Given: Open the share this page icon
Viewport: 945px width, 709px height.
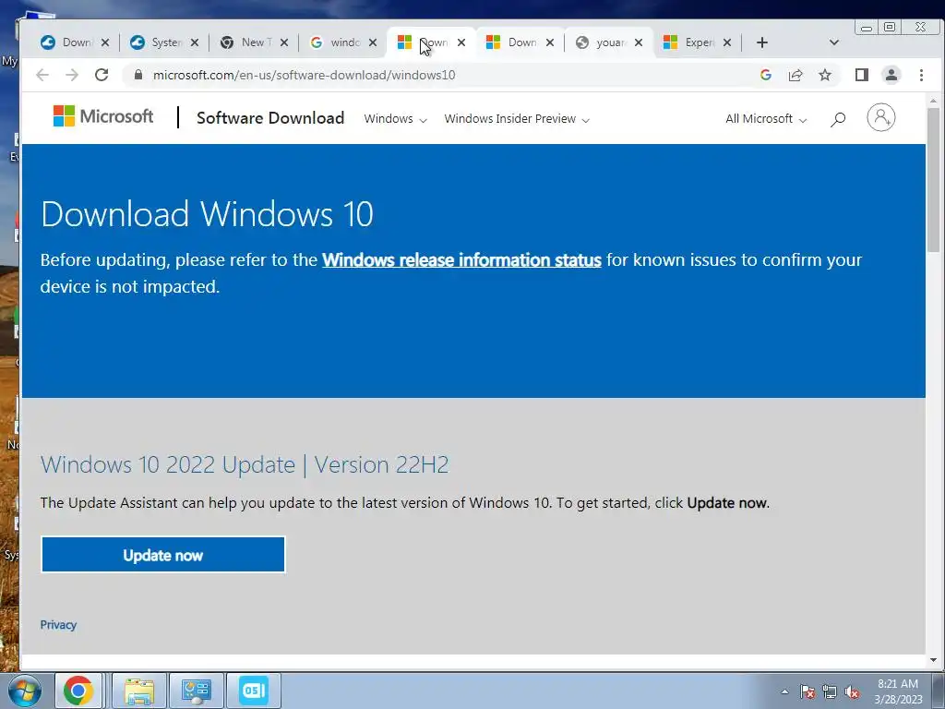Looking at the screenshot, I should pyautogui.click(x=795, y=75).
